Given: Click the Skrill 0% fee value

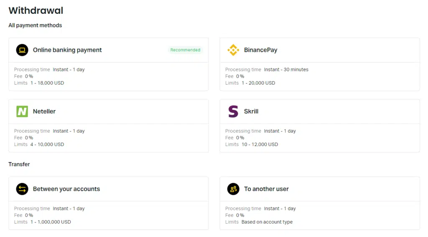Looking at the screenshot, I should click(240, 138).
